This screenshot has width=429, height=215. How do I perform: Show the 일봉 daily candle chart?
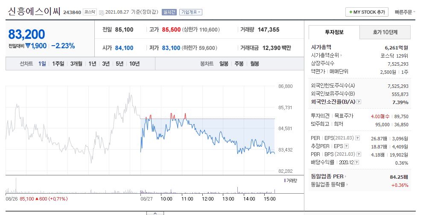pyautogui.click(x=224, y=64)
